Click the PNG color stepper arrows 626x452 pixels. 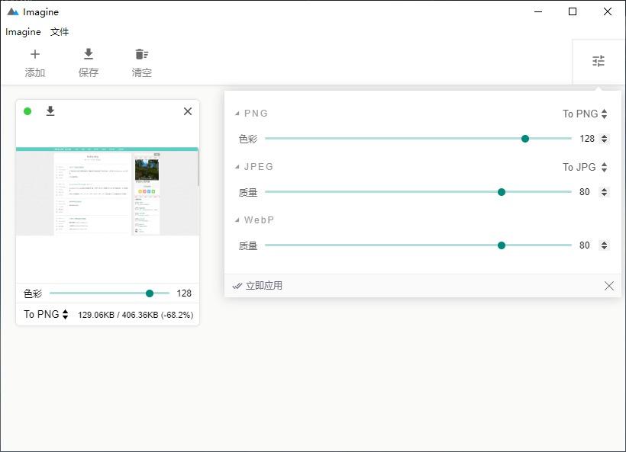[x=605, y=139]
